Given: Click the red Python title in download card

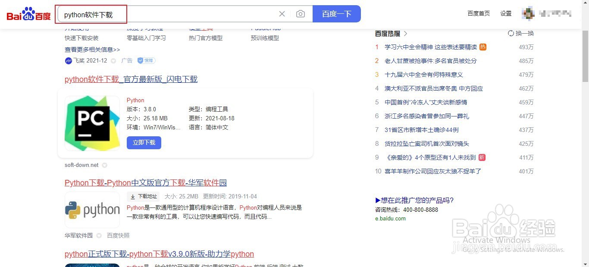Looking at the screenshot, I should [x=135, y=100].
